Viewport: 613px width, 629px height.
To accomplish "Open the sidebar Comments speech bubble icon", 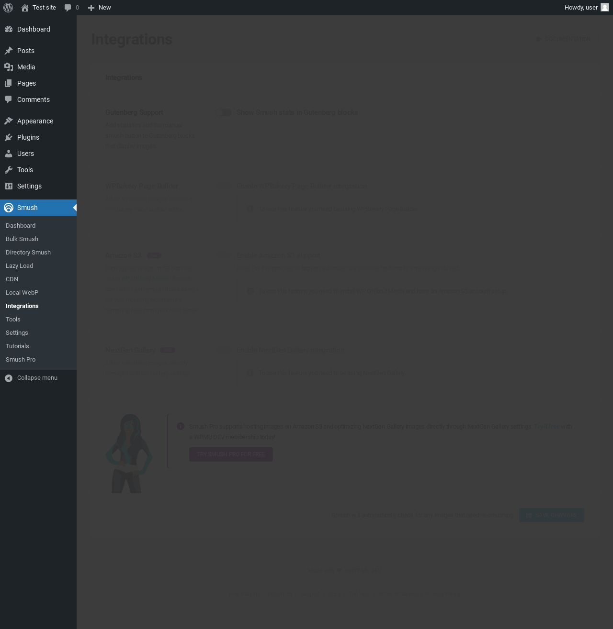I will click(9, 99).
